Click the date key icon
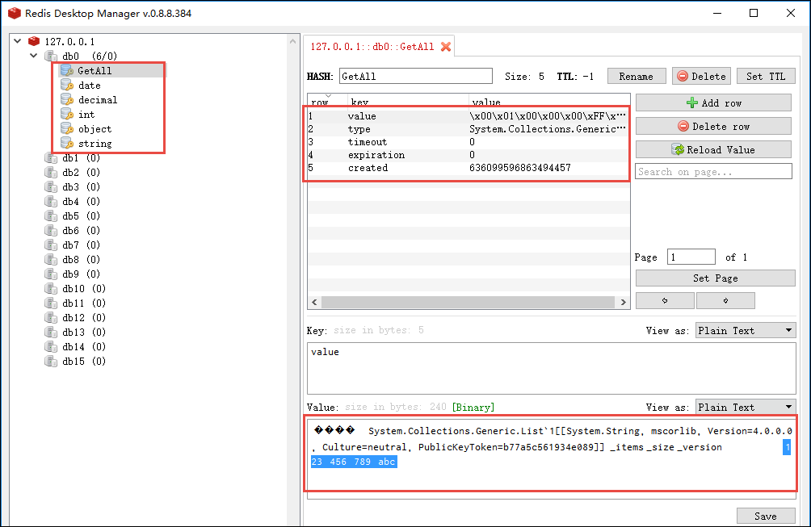 point(67,85)
